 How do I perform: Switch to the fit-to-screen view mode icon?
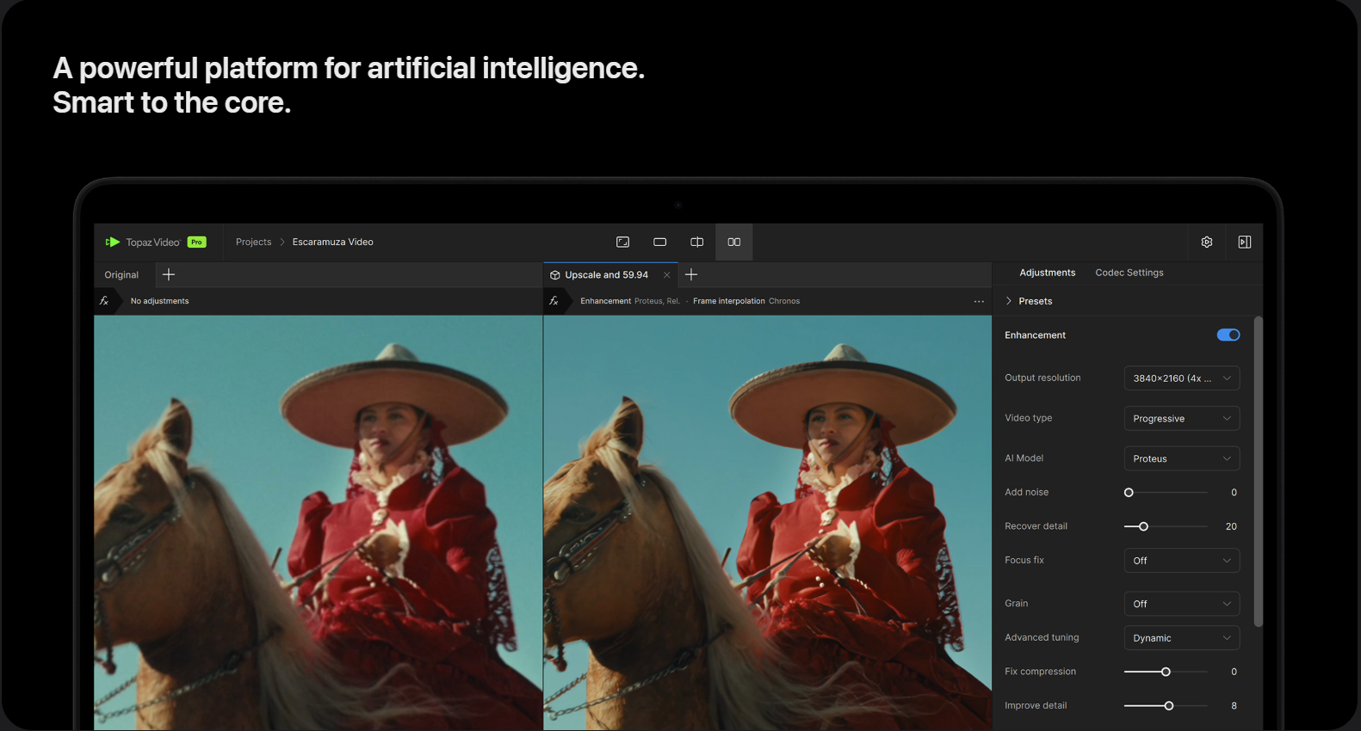coord(622,243)
